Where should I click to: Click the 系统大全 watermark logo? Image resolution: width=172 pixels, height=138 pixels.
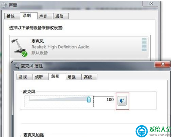click(x=153, y=131)
